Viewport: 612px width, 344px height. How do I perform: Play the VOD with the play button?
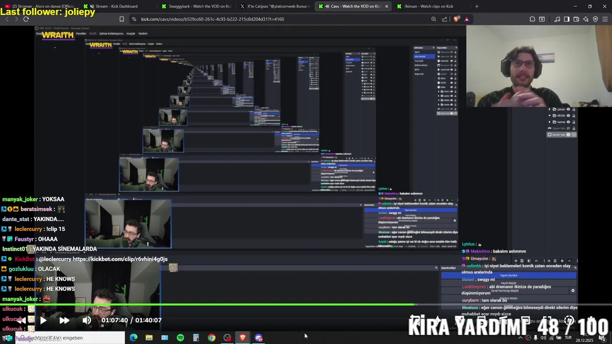click(43, 320)
